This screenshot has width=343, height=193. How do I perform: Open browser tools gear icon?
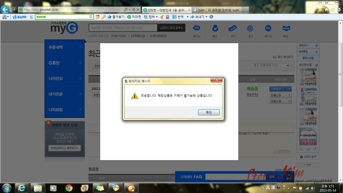pos(339,10)
